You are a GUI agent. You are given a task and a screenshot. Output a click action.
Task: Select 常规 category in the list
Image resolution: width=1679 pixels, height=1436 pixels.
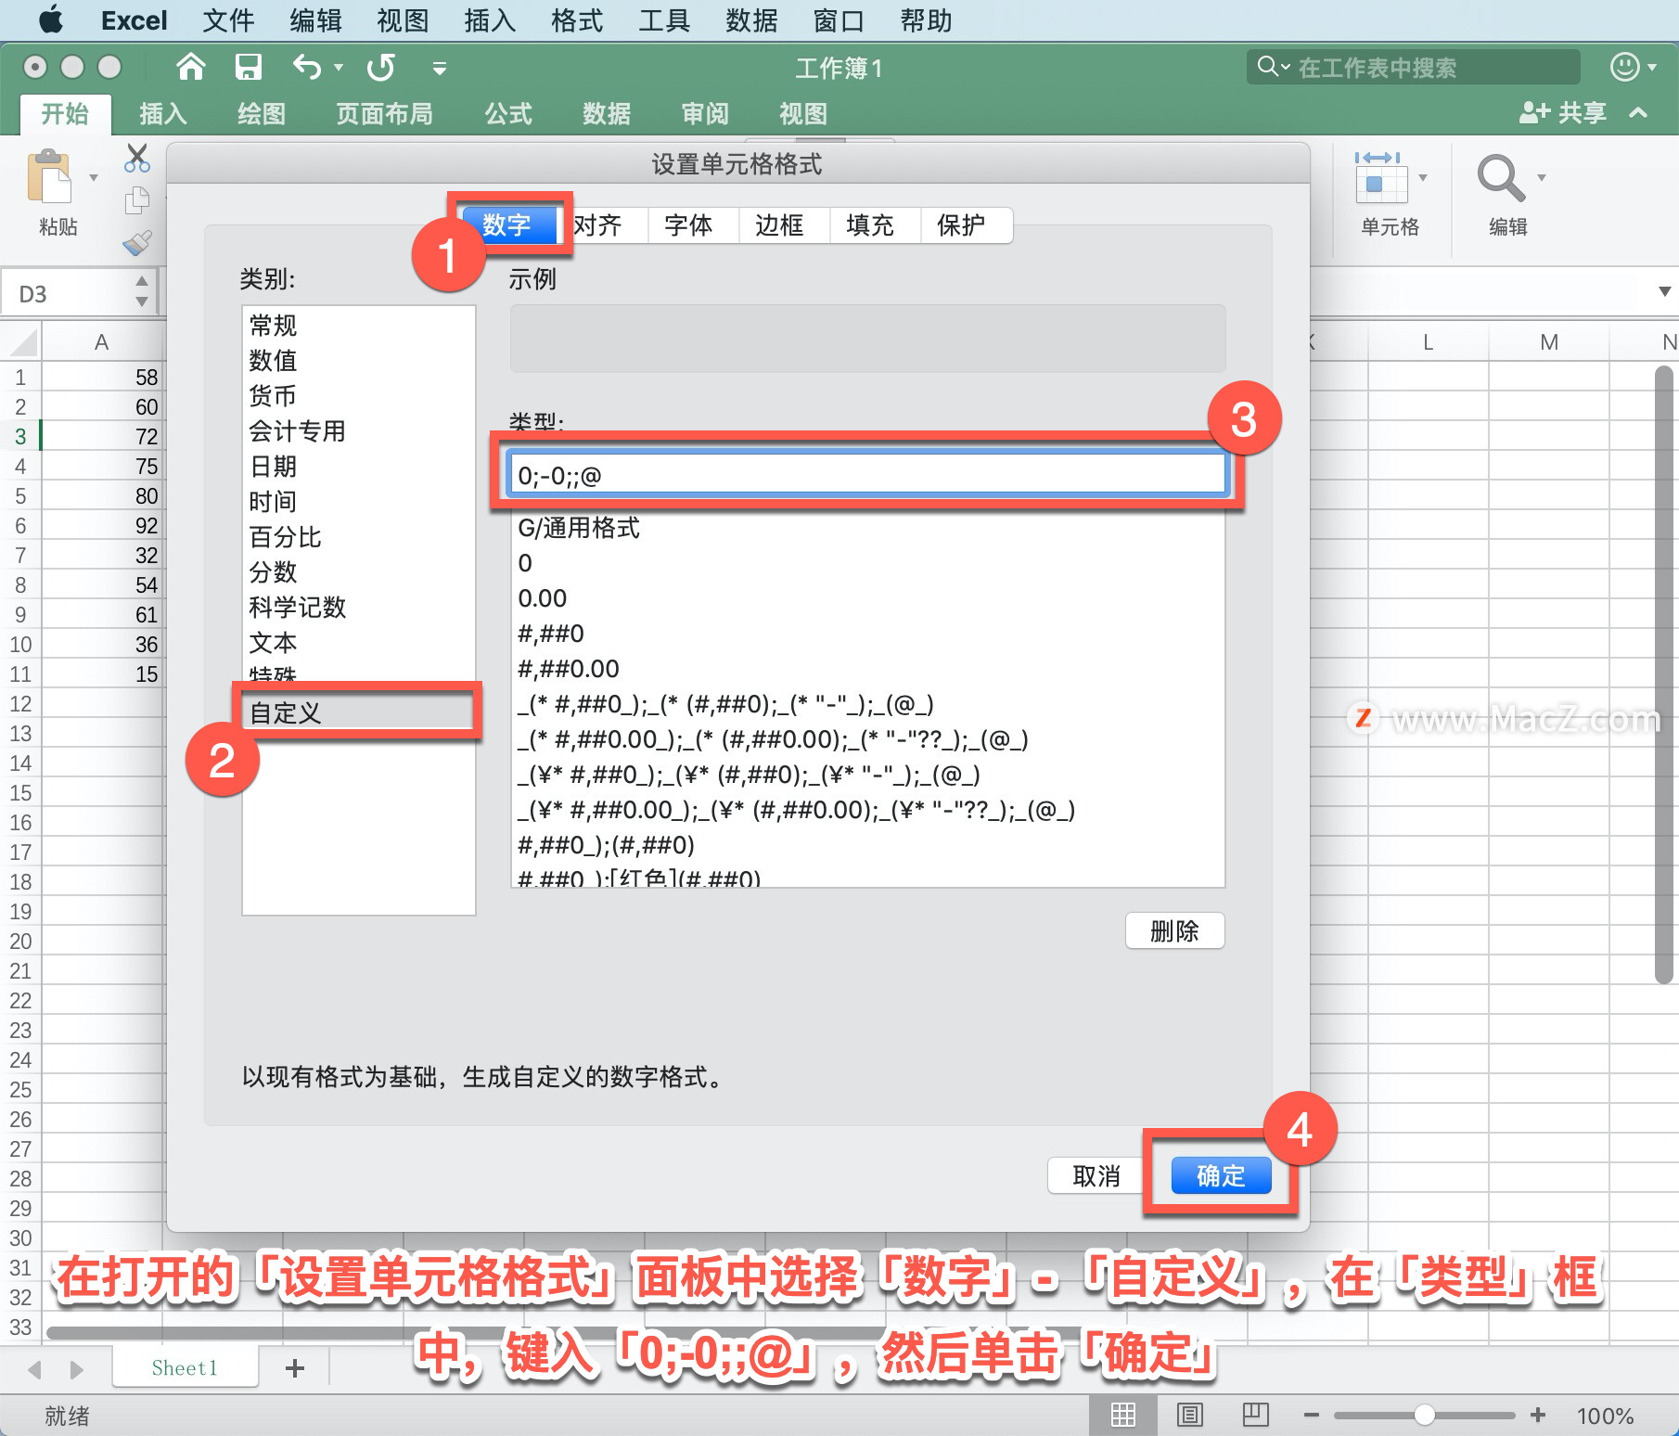(358, 326)
